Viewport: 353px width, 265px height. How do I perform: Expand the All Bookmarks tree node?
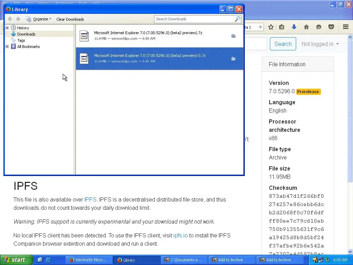[7, 47]
